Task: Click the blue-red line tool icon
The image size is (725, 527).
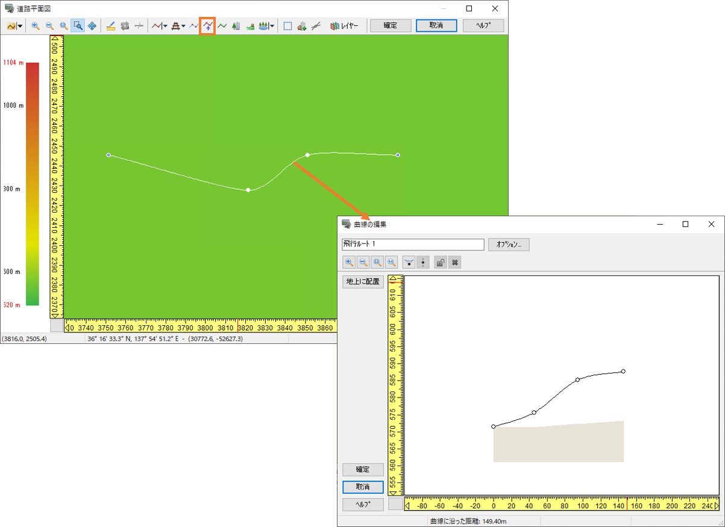Action: (193, 26)
